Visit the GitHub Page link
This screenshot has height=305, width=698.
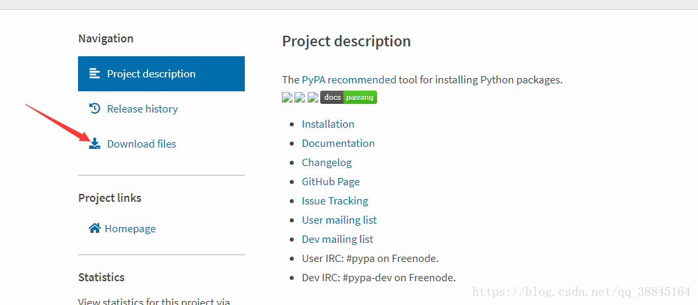pos(331,182)
